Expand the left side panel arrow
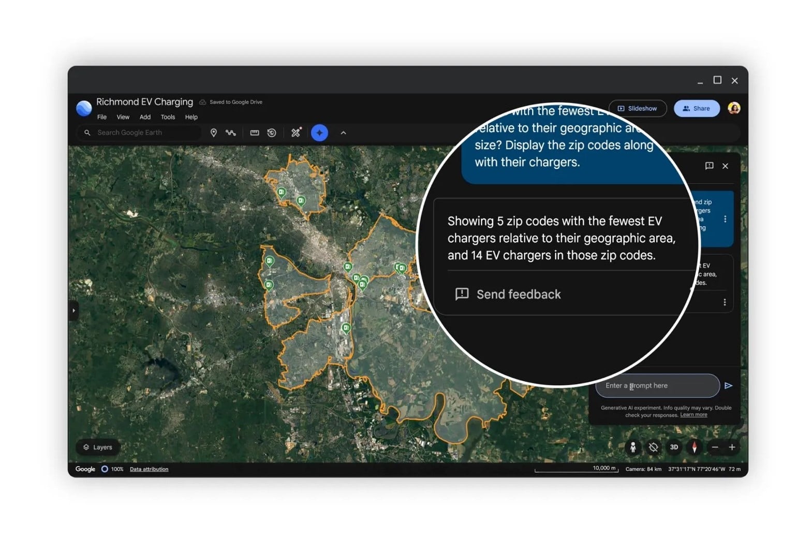The width and height of the screenshot is (812, 538). [73, 311]
